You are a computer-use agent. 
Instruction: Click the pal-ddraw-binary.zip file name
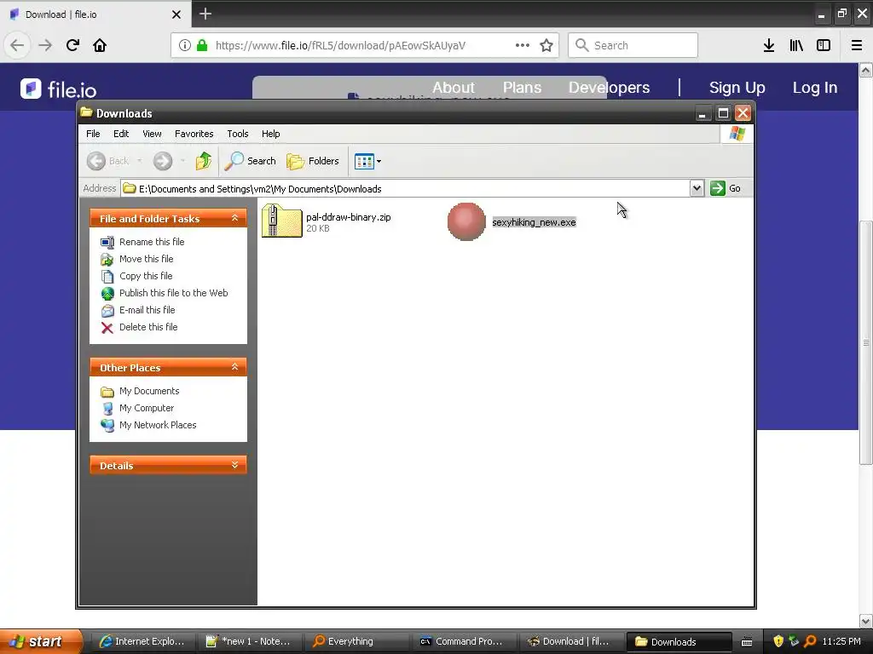pos(349,217)
